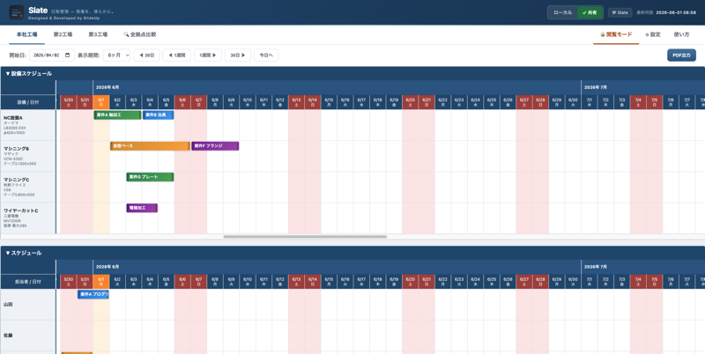This screenshot has height=354, width=705.
Task: Jump to today with 今日へ button
Action: (x=266, y=55)
